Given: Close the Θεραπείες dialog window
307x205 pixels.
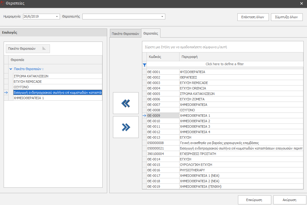Looking at the screenshot, I should click(301, 3).
